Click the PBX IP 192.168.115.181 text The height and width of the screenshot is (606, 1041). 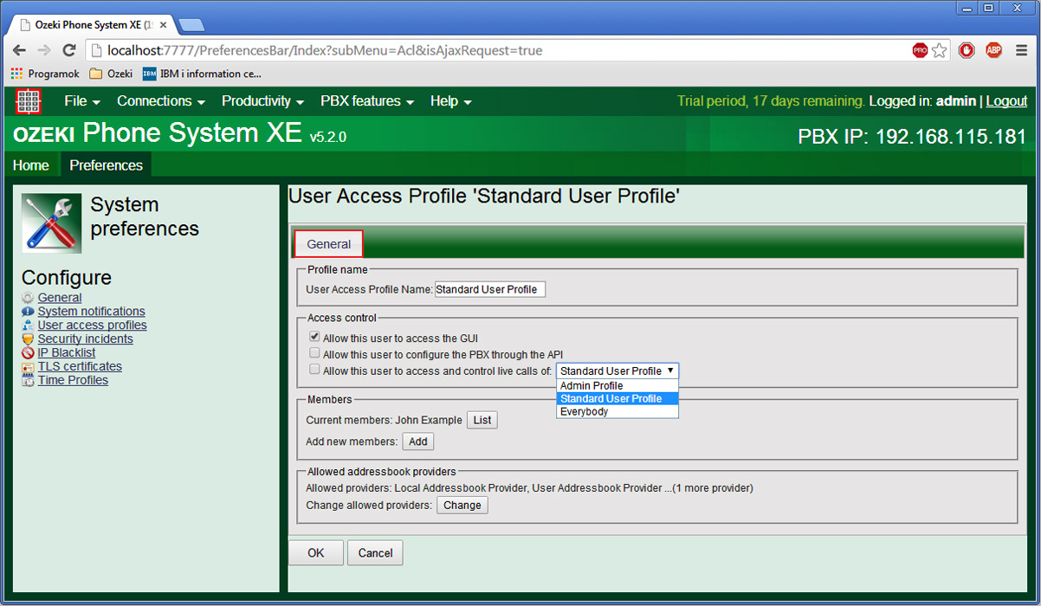[912, 137]
